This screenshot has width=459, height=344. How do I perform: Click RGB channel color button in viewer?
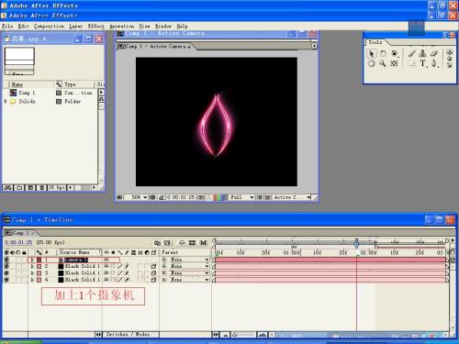click(x=219, y=197)
